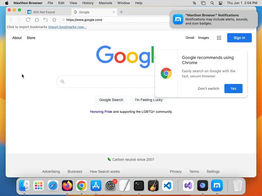This screenshot has width=262, height=196.
Task: Click the screenshot crop menu bar icon
Action: click(x=194, y=3)
